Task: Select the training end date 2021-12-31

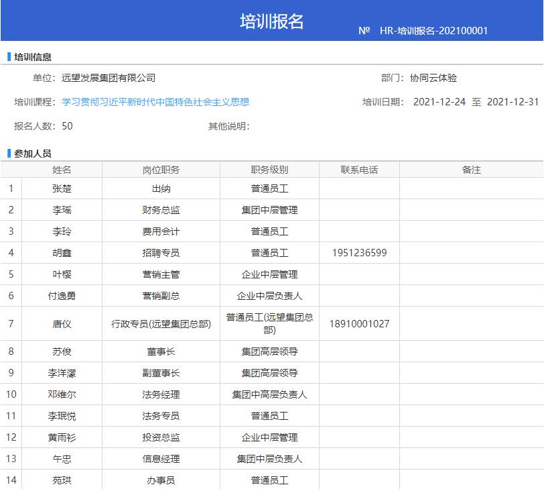Action: pyautogui.click(x=513, y=102)
